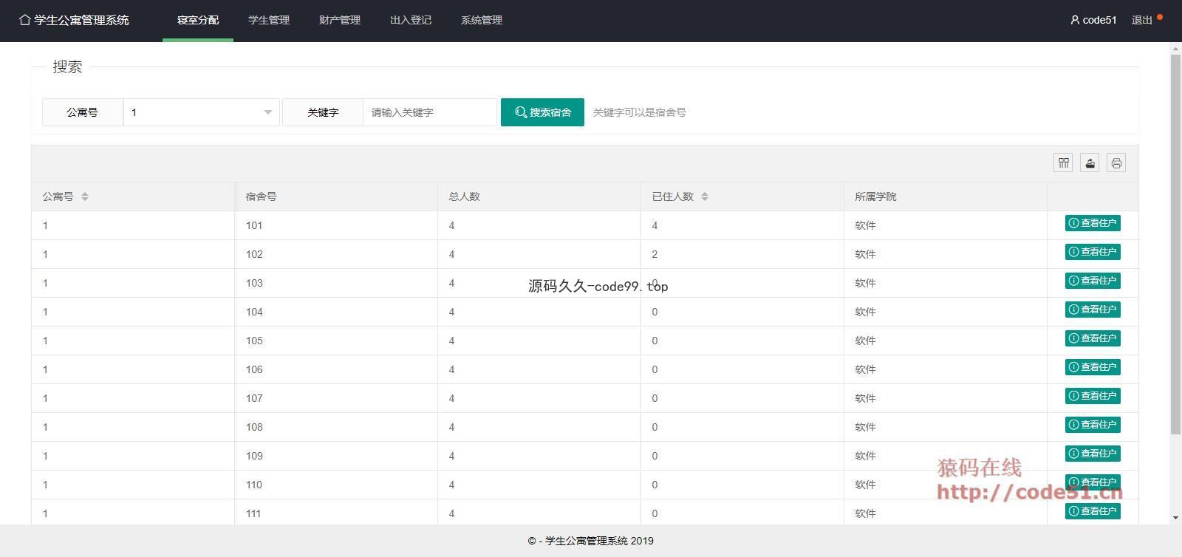View residents of dorm 108
Image resolution: width=1182 pixels, height=557 pixels.
[1093, 425]
